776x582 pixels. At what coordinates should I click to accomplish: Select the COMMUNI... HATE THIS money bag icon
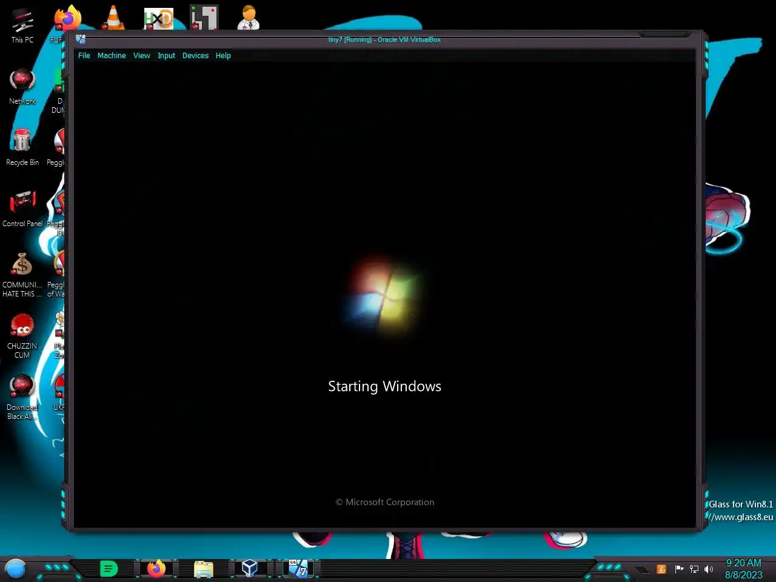[22, 274]
